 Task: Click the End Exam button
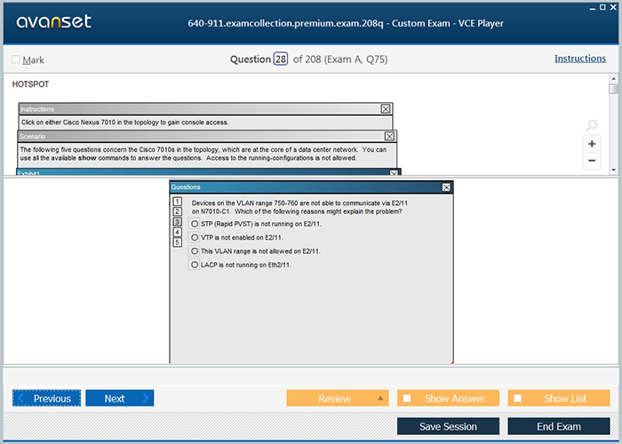(x=559, y=426)
